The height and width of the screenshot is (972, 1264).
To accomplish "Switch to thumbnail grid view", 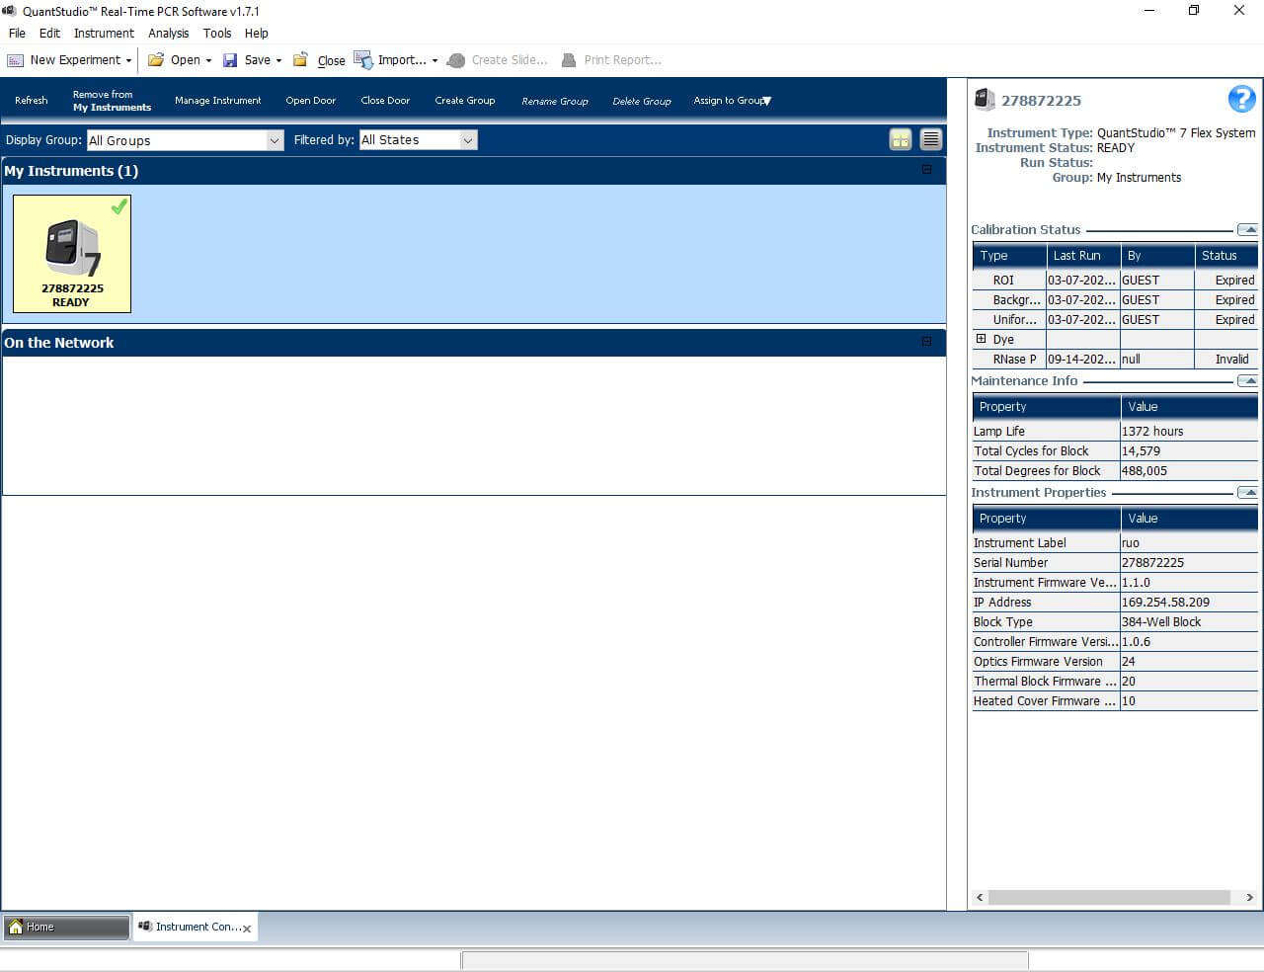I will (901, 139).
